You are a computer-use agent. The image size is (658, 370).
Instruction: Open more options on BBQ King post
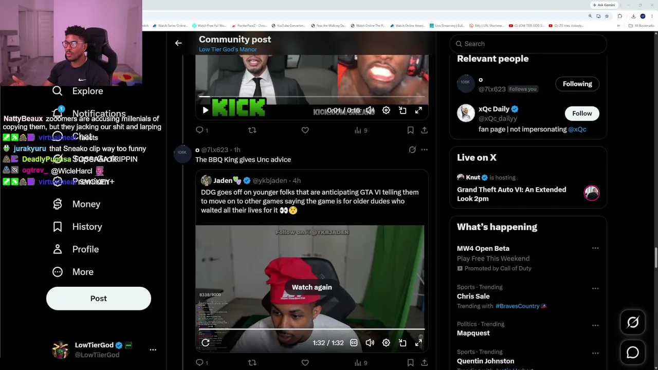(424, 150)
